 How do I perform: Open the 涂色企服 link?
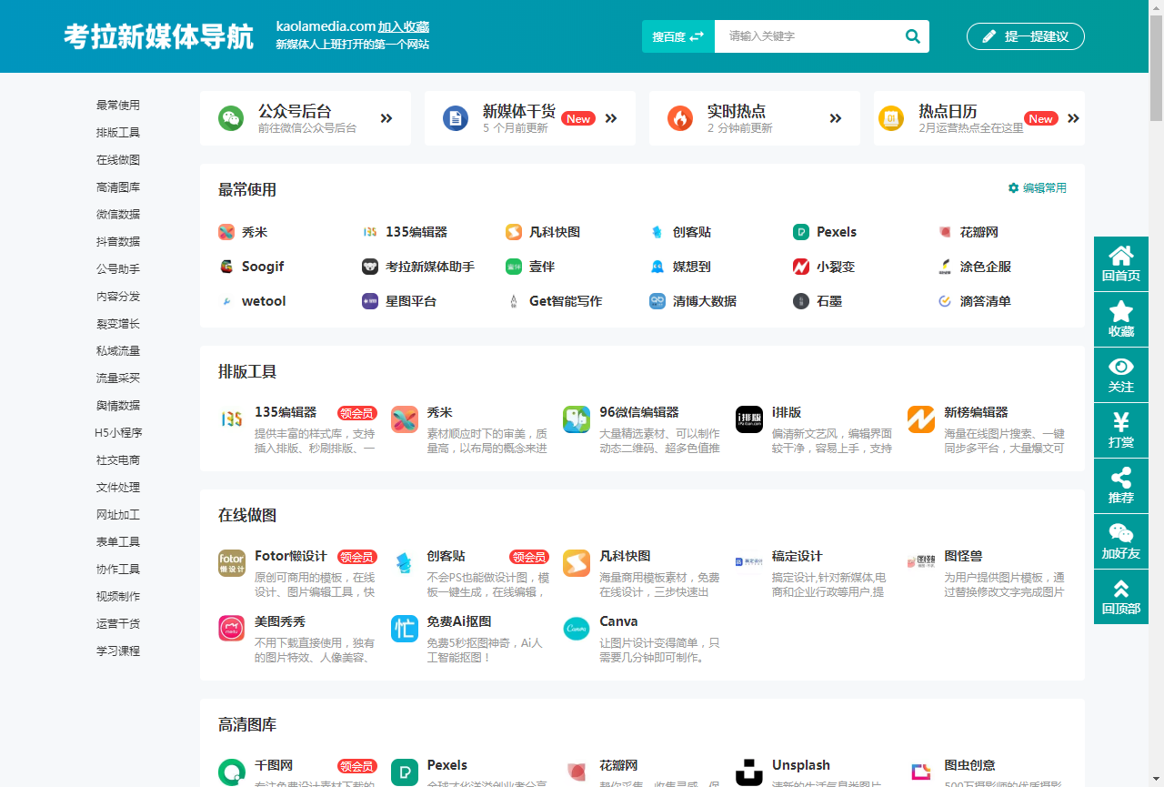coord(986,267)
